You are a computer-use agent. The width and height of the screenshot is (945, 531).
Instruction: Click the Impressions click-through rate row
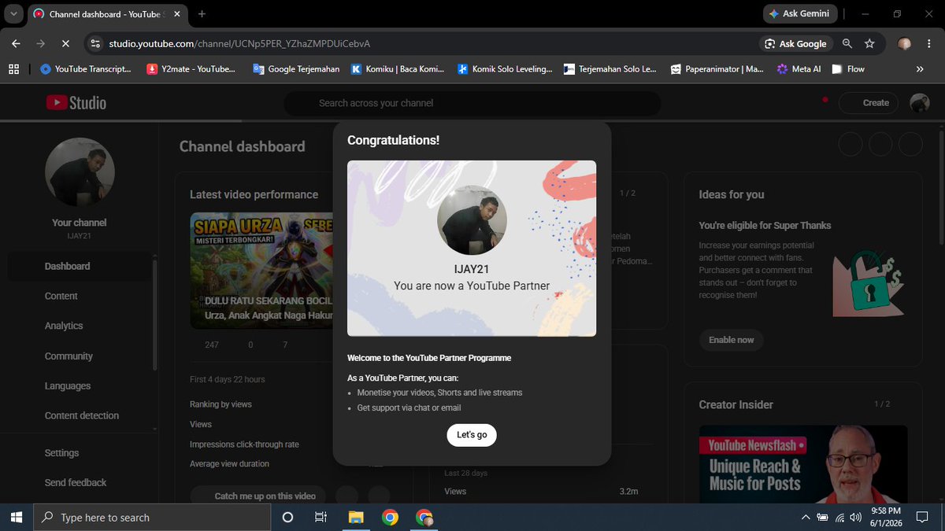coord(244,444)
